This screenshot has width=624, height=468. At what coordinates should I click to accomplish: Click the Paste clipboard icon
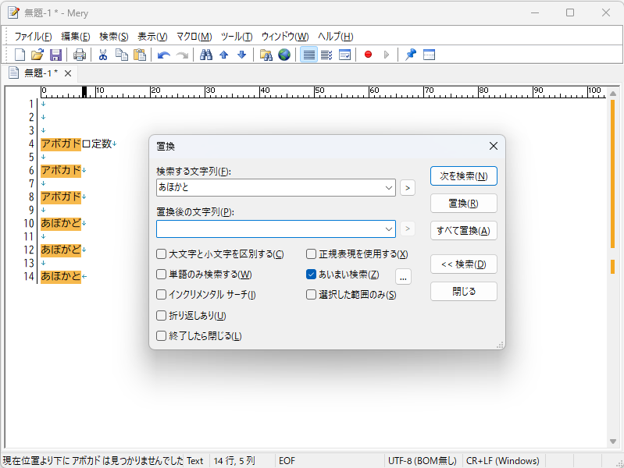[x=139, y=55]
